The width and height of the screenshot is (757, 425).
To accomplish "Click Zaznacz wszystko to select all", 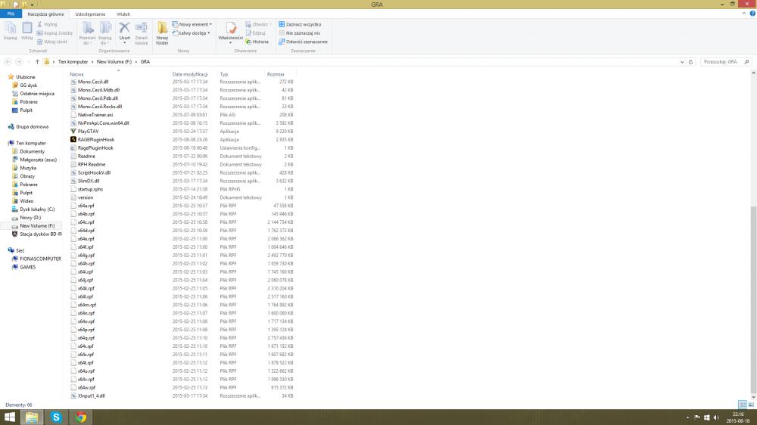I will (300, 24).
